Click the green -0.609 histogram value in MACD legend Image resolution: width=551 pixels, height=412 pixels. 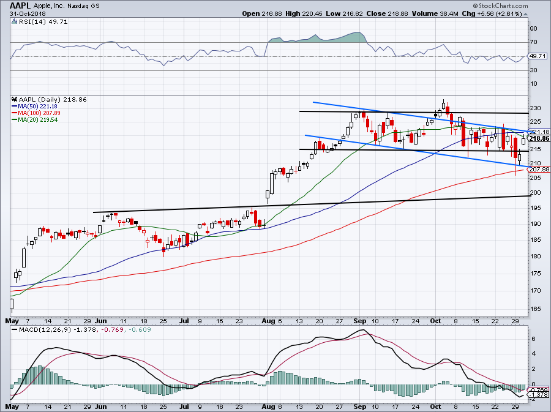click(140, 330)
